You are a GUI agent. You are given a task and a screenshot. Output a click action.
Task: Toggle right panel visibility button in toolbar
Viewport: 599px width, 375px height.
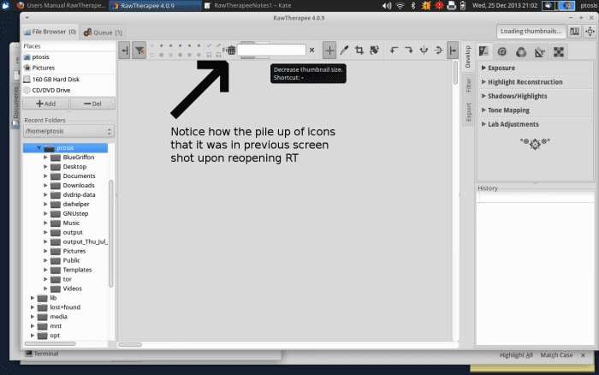pyautogui.click(x=453, y=51)
